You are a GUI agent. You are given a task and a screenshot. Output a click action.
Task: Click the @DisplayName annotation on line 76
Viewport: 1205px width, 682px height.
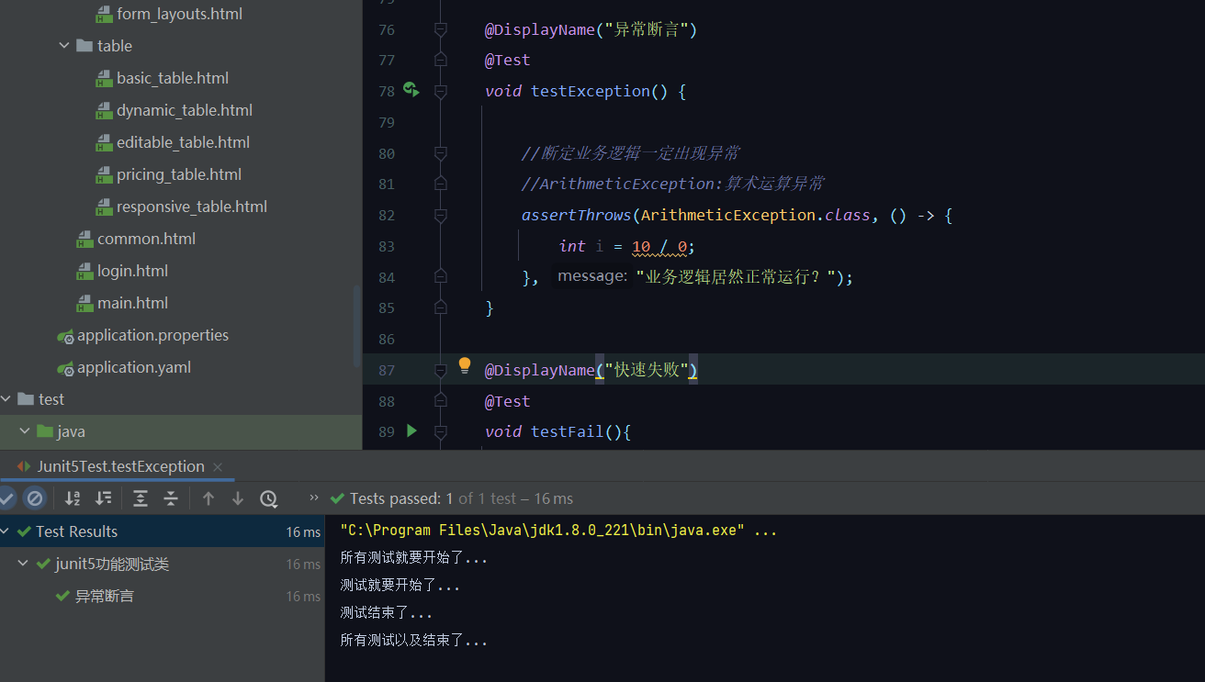pyautogui.click(x=540, y=30)
